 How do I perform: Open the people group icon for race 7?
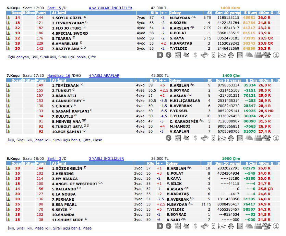[258, 138]
